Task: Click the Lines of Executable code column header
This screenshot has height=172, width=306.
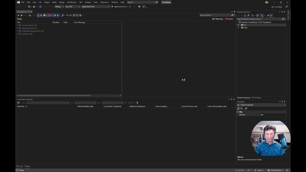Action: coord(217,107)
